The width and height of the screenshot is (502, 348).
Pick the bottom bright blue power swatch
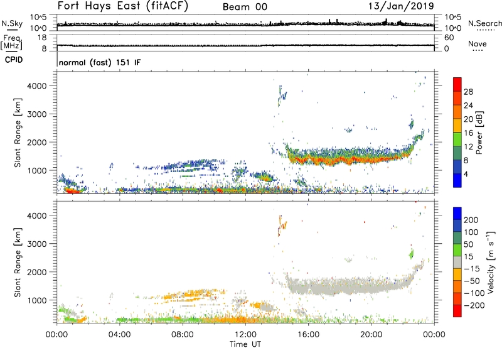tap(457, 180)
